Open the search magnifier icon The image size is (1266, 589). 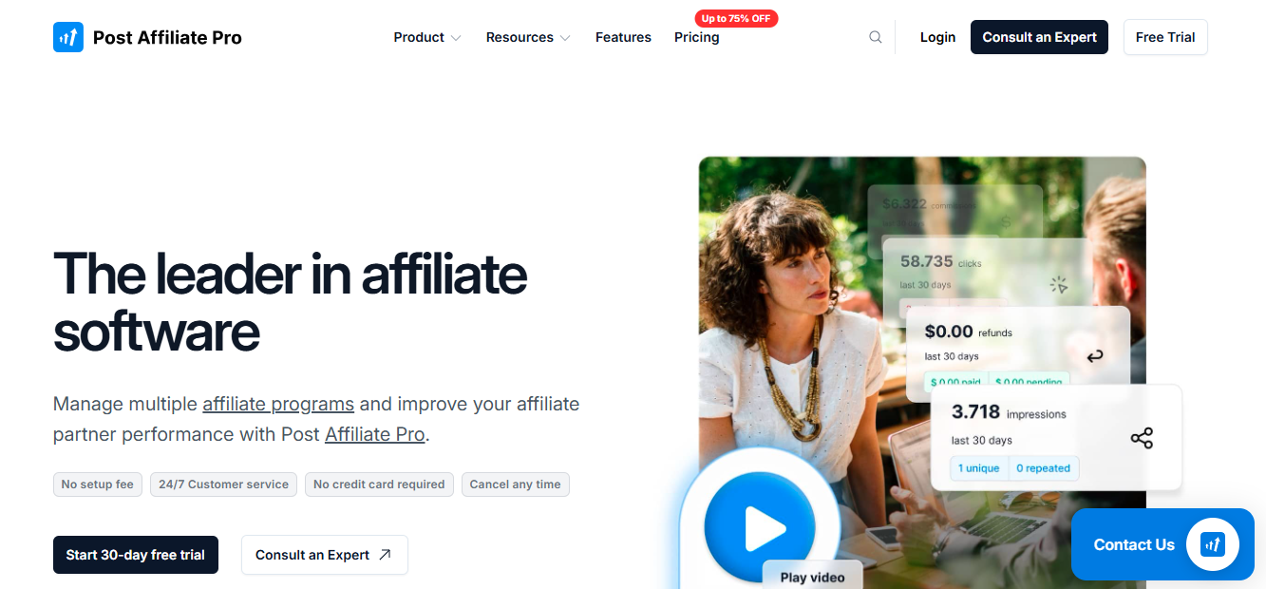pos(876,37)
